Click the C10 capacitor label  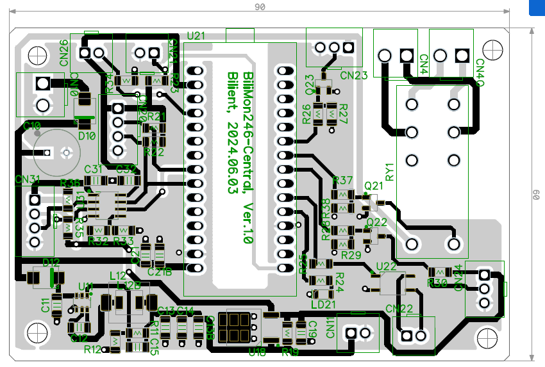(x=32, y=126)
